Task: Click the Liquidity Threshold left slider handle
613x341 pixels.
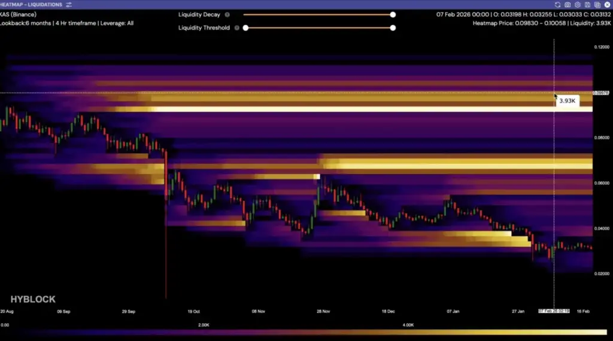Action: click(x=245, y=28)
